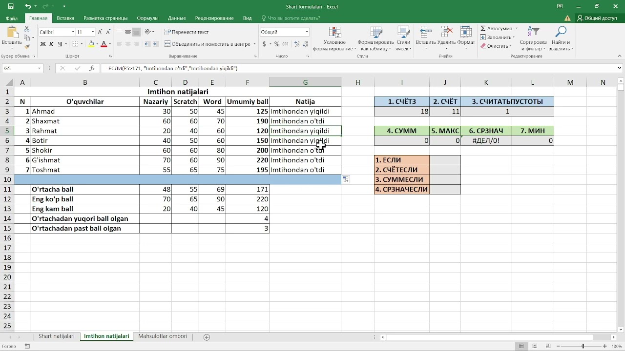Toggle Merge and Center (Объединить и поместить в центре)
The width and height of the screenshot is (625, 351).
(208, 44)
